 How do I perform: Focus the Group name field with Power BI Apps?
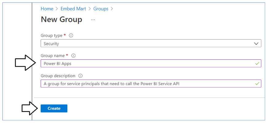point(151,63)
